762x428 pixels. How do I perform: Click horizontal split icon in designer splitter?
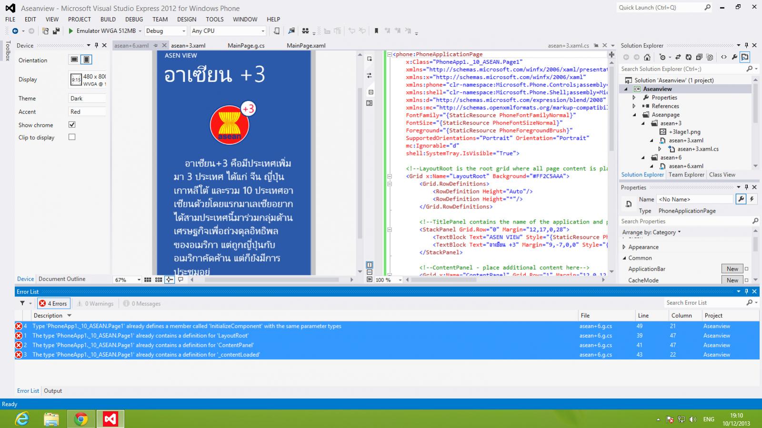pos(370,272)
